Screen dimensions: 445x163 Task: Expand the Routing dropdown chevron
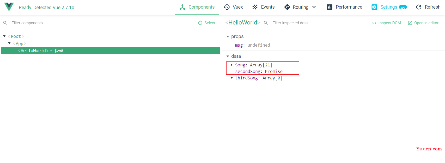pyautogui.click(x=314, y=7)
